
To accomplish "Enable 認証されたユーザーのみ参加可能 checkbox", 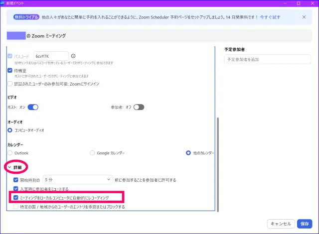I will (10, 84).
